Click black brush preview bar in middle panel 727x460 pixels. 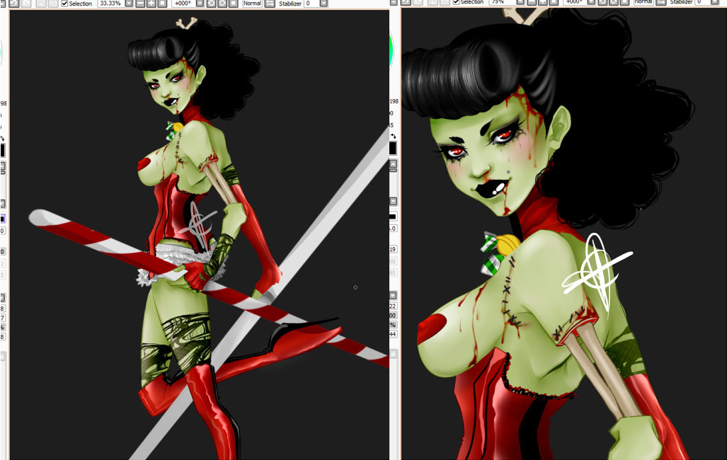tap(393, 217)
